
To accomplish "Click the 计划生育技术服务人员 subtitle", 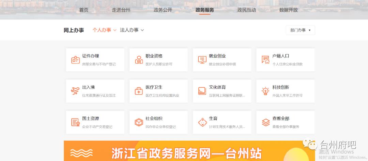I will (227, 127).
